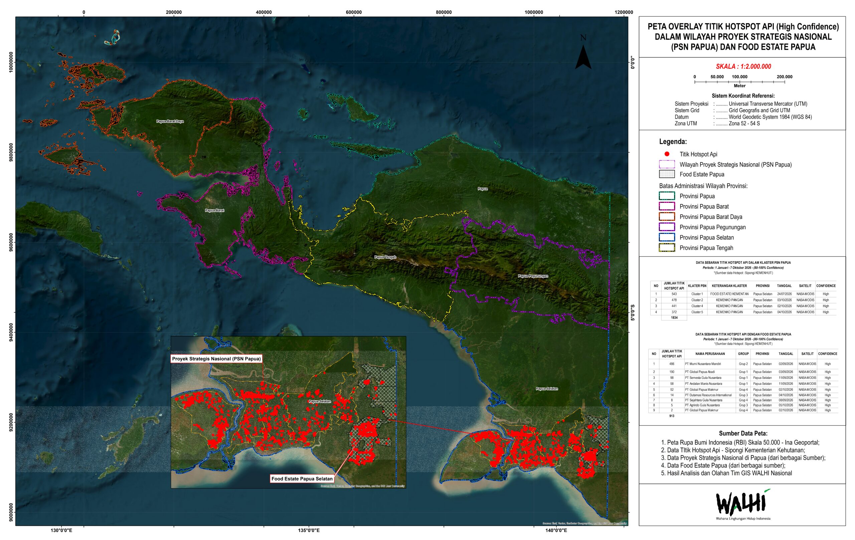Click 'PT Agrindo Gula Nusantara' company cell

[702, 405]
